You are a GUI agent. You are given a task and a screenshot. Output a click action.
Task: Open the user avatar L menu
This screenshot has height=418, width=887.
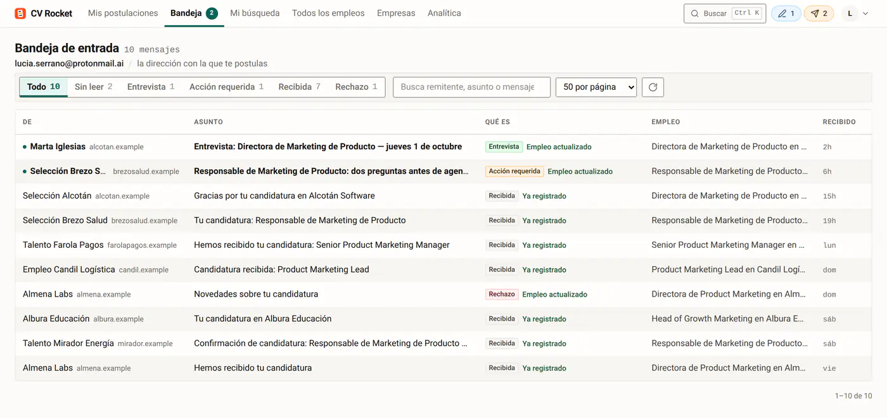(x=856, y=13)
